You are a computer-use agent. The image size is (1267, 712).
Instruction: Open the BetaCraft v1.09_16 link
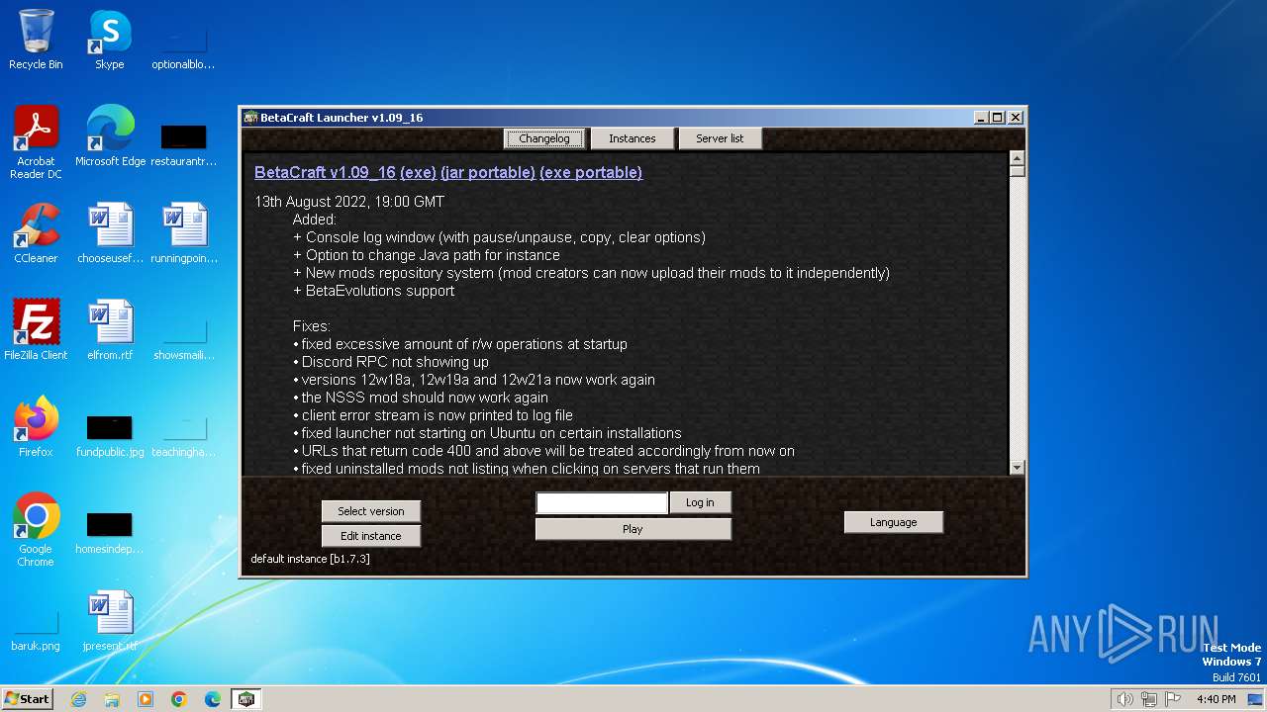[x=325, y=172]
